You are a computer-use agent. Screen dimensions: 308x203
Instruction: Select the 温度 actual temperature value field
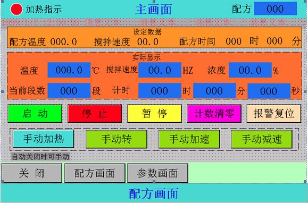69,70
